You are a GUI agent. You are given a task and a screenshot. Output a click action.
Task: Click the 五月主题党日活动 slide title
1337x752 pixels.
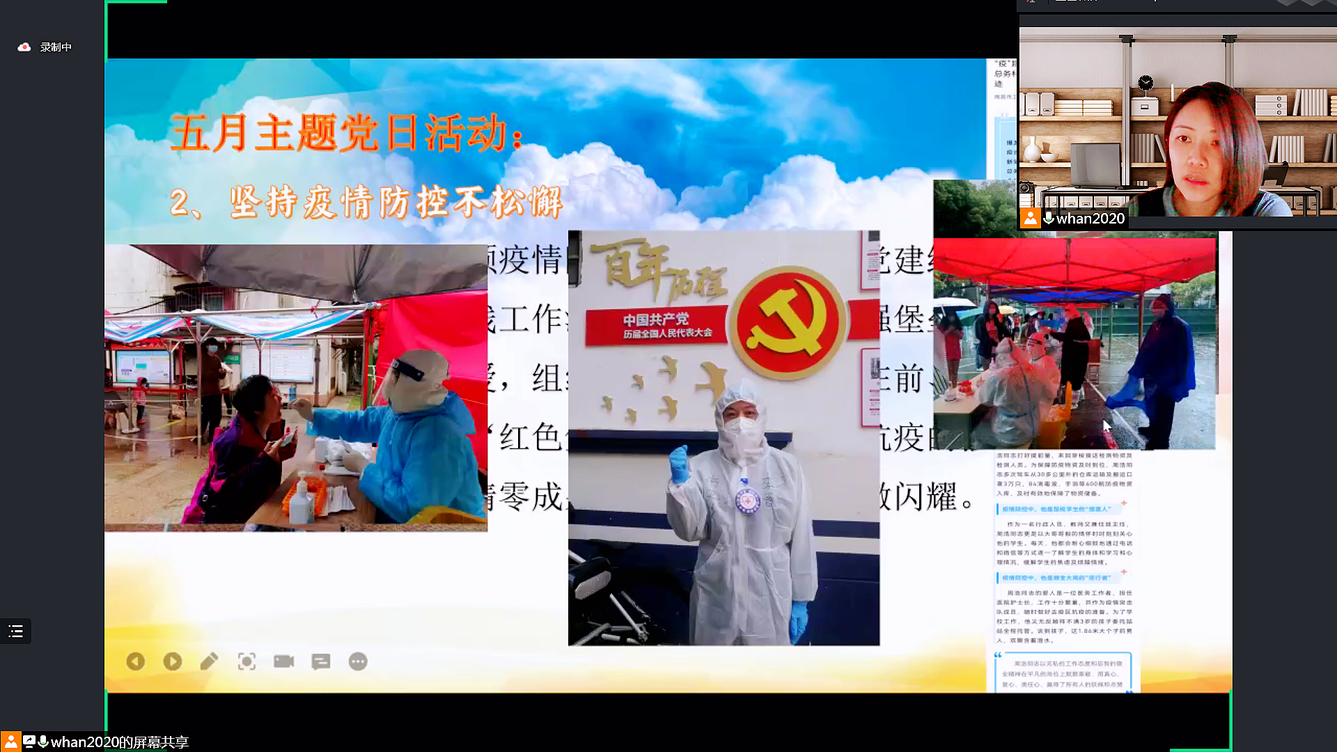point(347,132)
